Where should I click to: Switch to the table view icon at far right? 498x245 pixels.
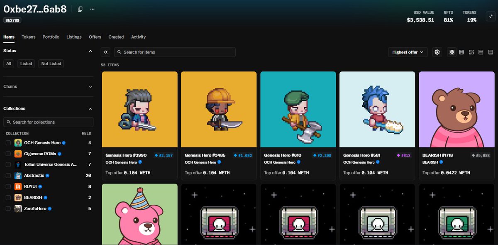click(x=490, y=52)
